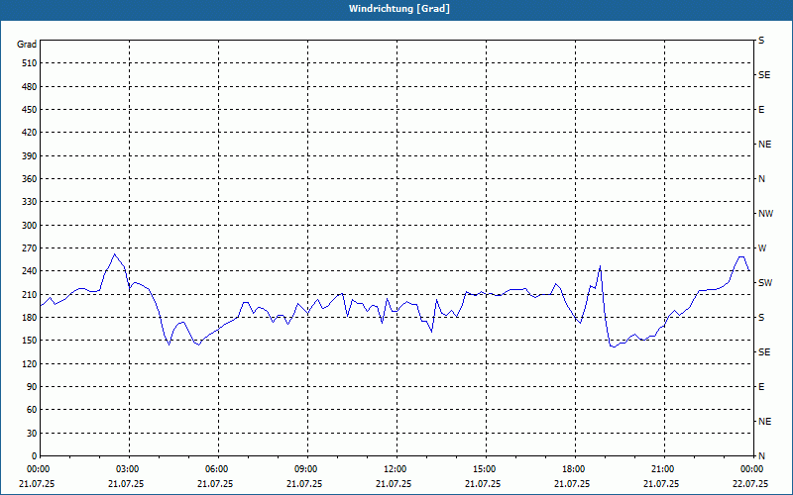Click the W compass label
The height and width of the screenshot is (495, 793).
tap(762, 248)
